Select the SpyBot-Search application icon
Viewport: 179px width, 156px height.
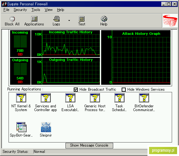pos(21,127)
